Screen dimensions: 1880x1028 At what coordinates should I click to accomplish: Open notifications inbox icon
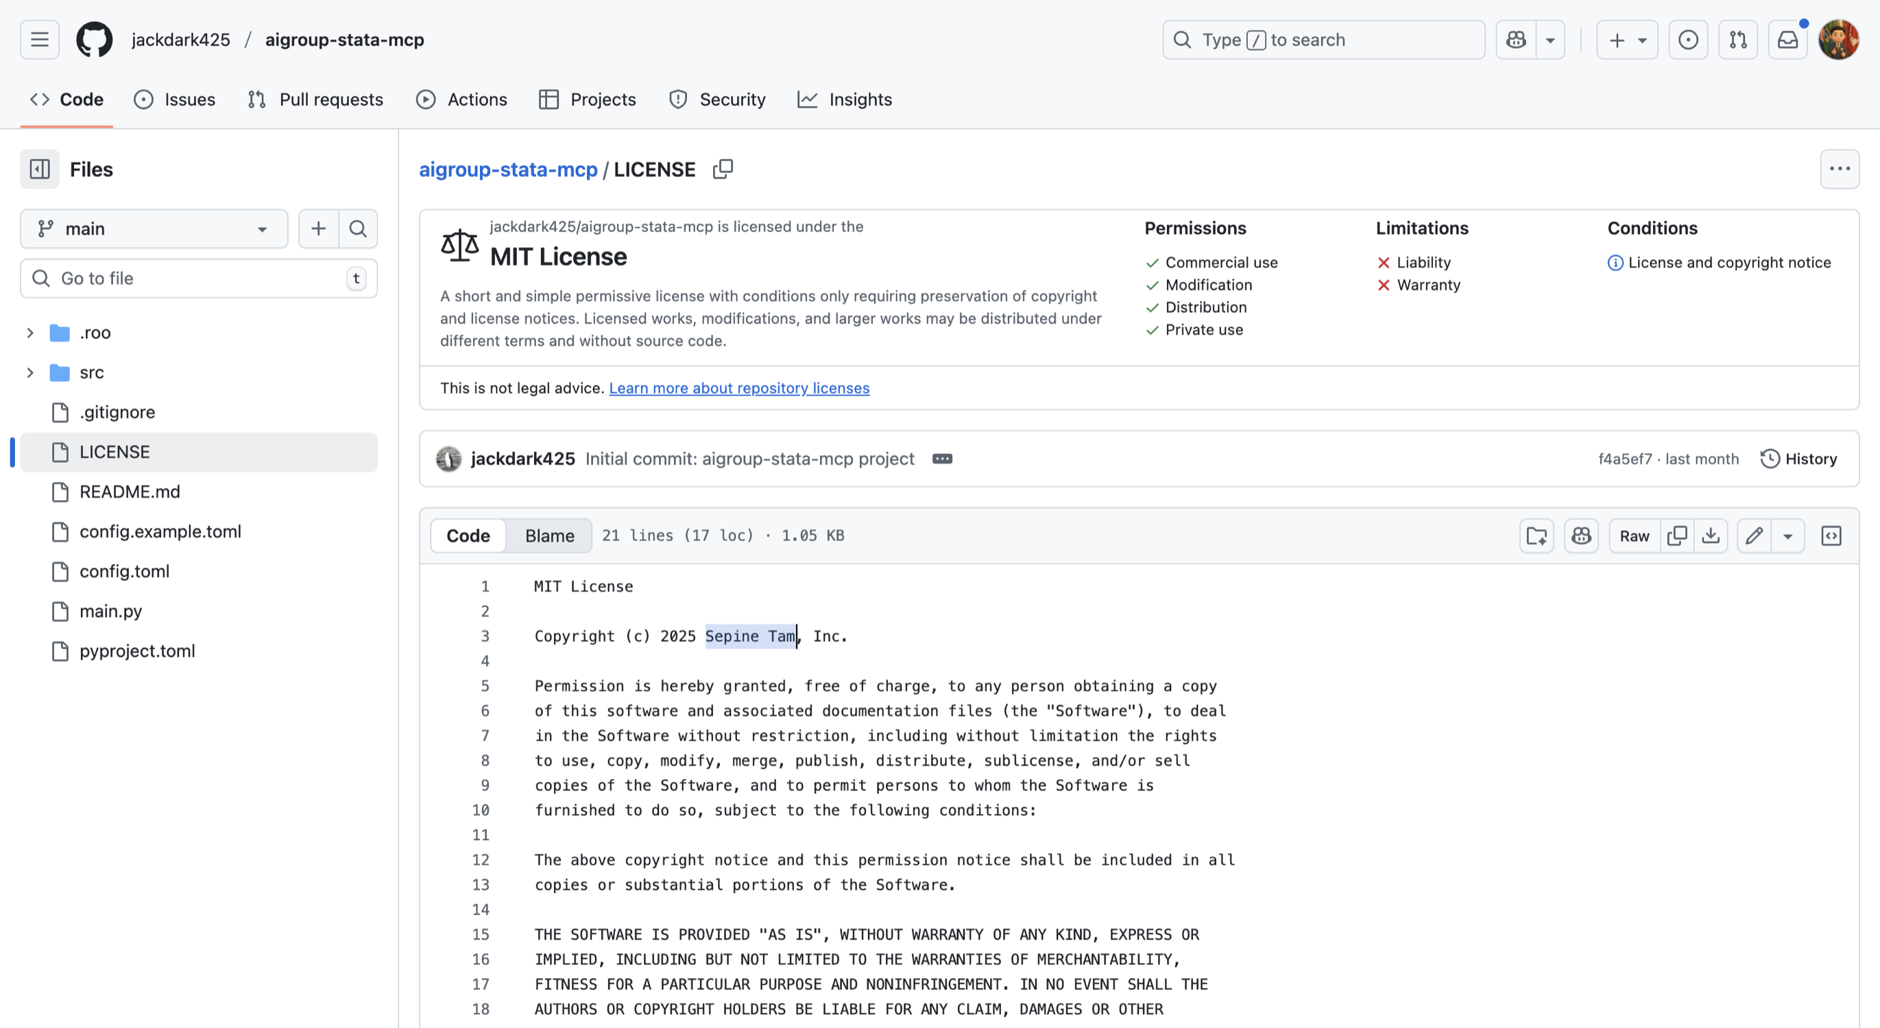tap(1787, 40)
